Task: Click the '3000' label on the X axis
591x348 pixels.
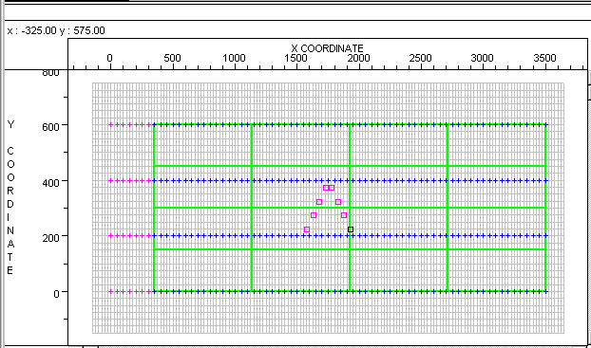Action: 482,58
